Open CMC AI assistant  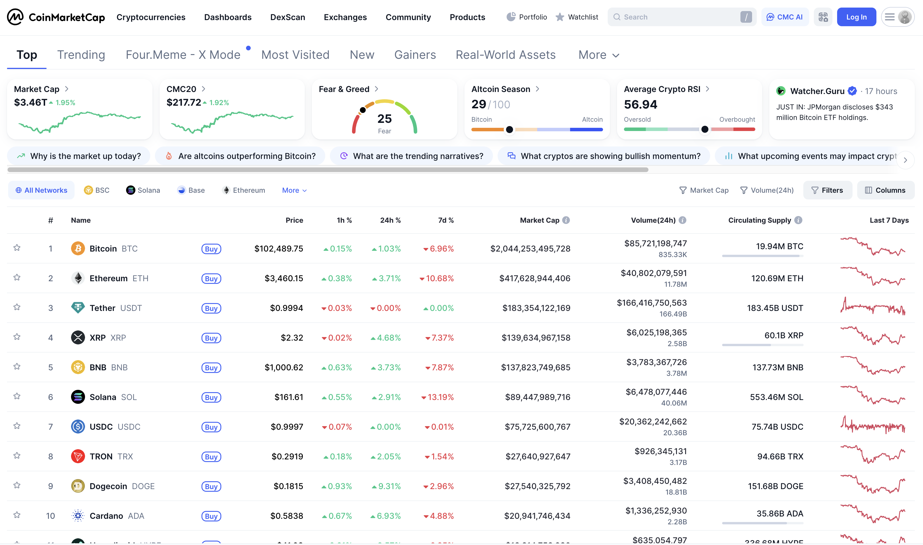(785, 17)
